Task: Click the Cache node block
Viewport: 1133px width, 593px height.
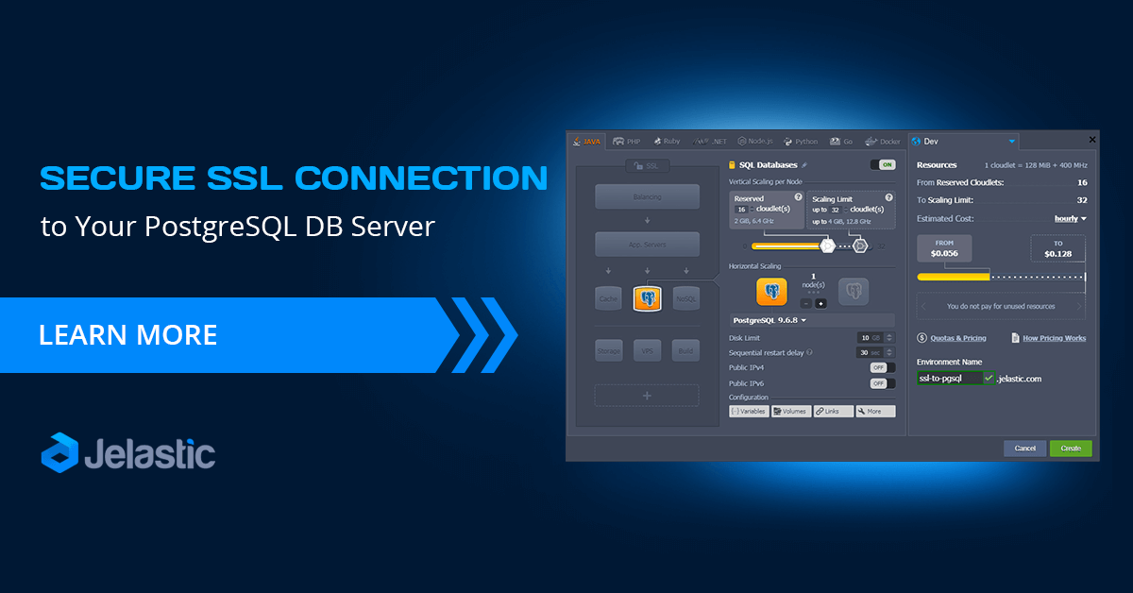Action: [x=608, y=299]
